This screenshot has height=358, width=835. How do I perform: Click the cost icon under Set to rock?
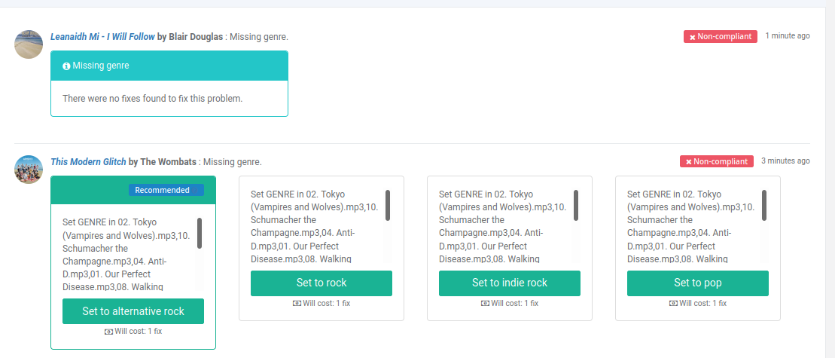[297, 303]
